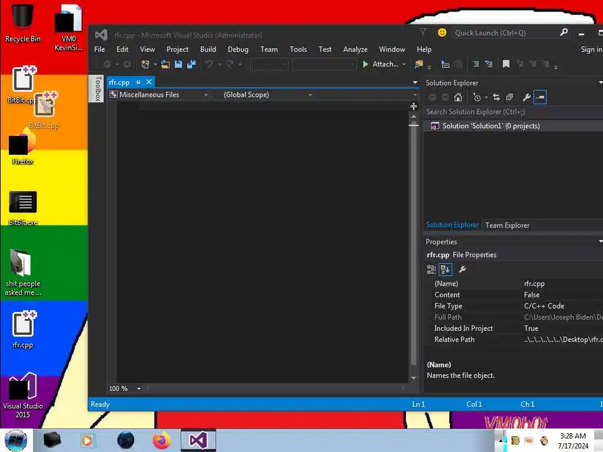This screenshot has width=603, height=452.
Task: Click the Save rfr.cpp disk icon
Action: [178, 64]
